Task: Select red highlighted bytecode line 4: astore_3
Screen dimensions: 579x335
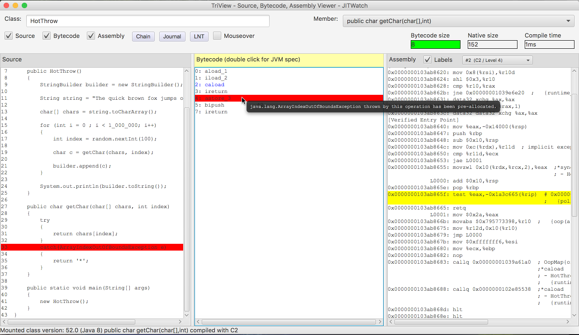Action: [289, 98]
